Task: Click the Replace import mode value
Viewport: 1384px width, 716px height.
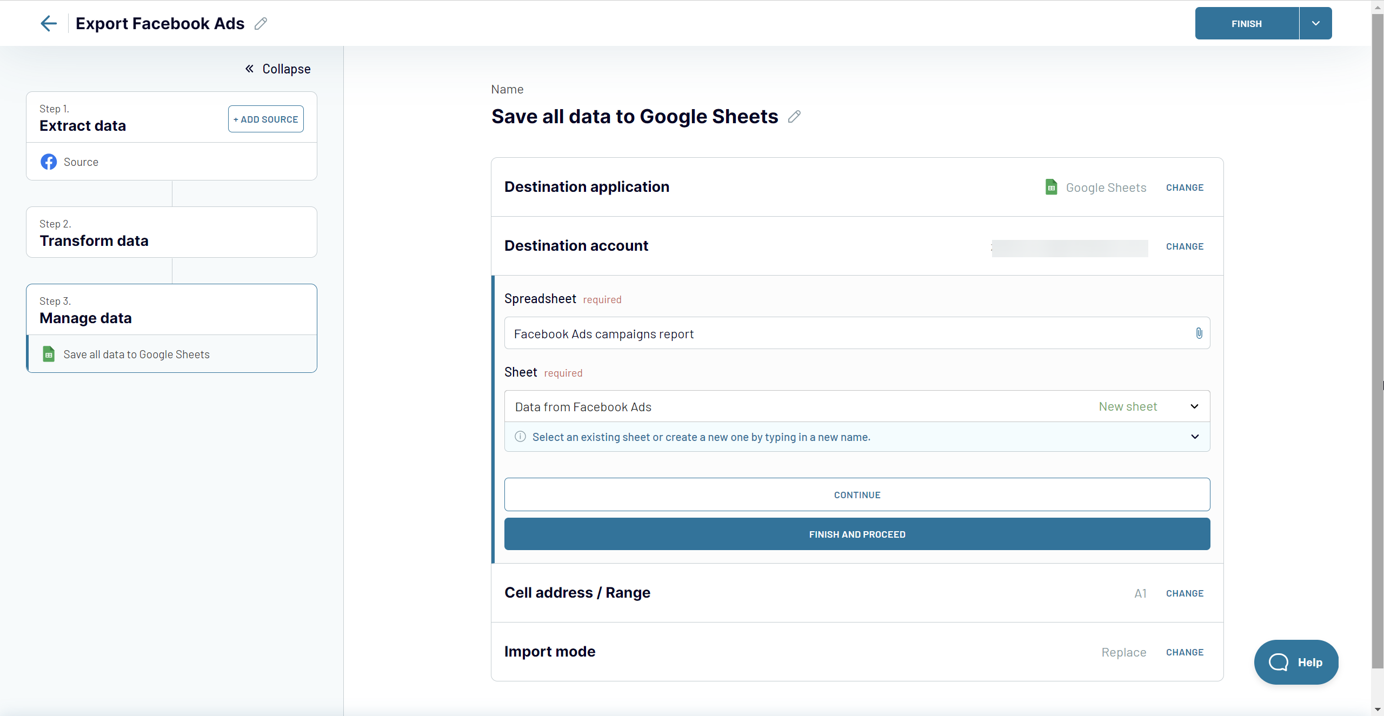Action: point(1124,652)
